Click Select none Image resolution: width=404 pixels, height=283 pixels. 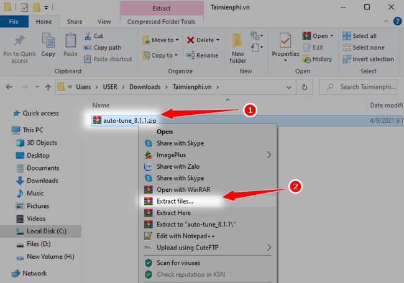364,48
